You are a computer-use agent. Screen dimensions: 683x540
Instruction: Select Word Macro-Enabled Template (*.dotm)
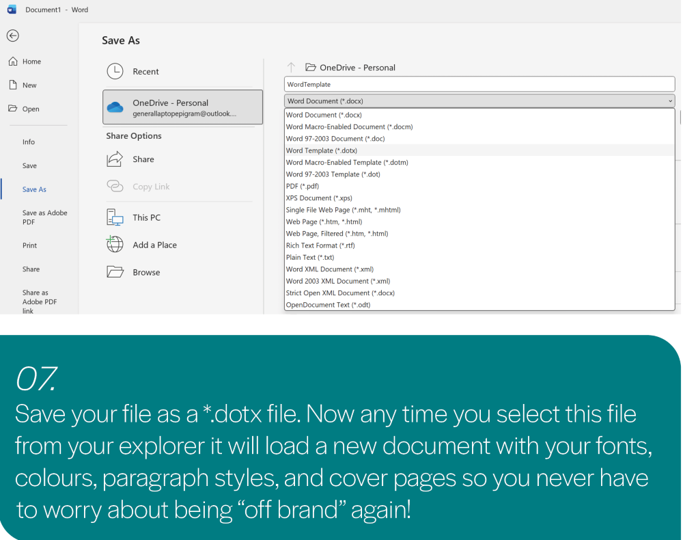479,162
